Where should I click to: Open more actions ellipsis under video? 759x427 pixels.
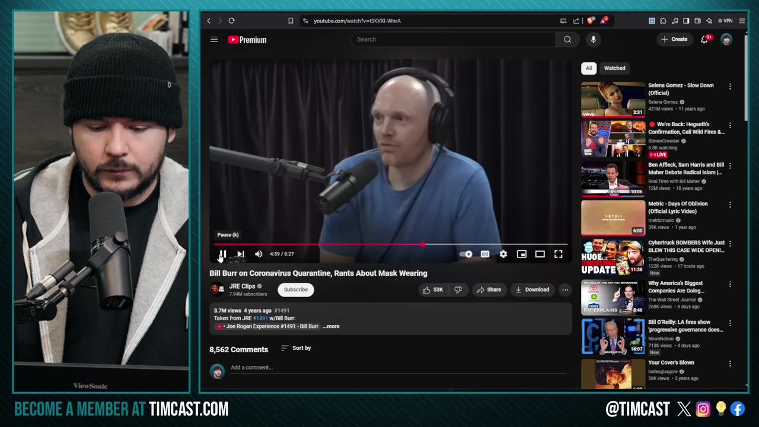point(565,289)
